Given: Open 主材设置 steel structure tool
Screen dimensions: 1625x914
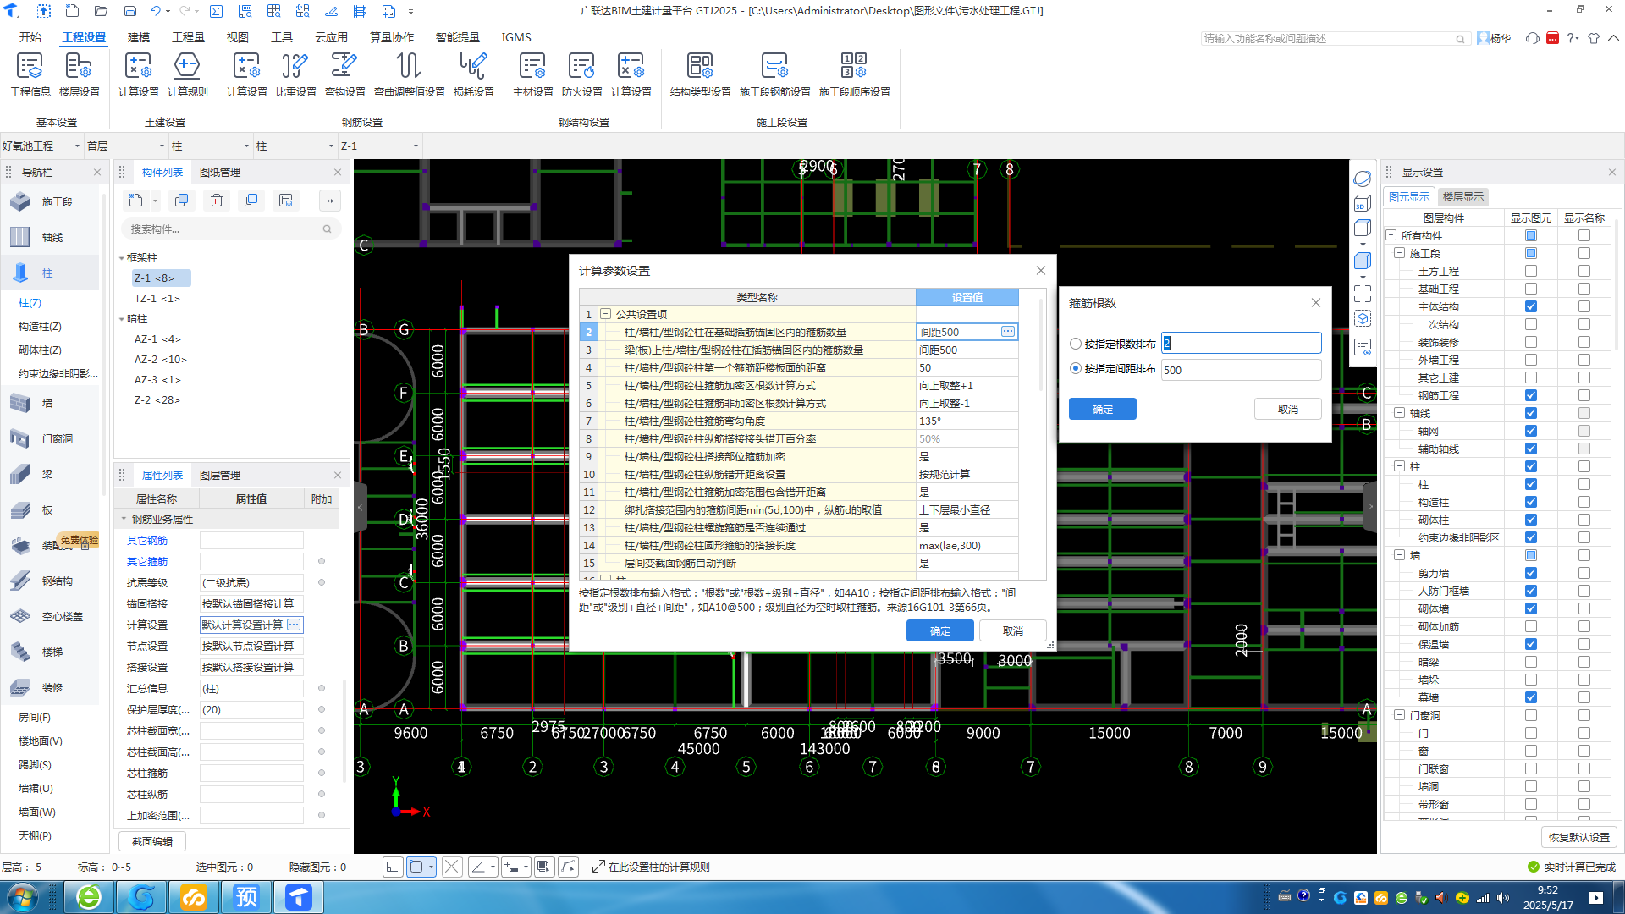Looking at the screenshot, I should pyautogui.click(x=532, y=74).
